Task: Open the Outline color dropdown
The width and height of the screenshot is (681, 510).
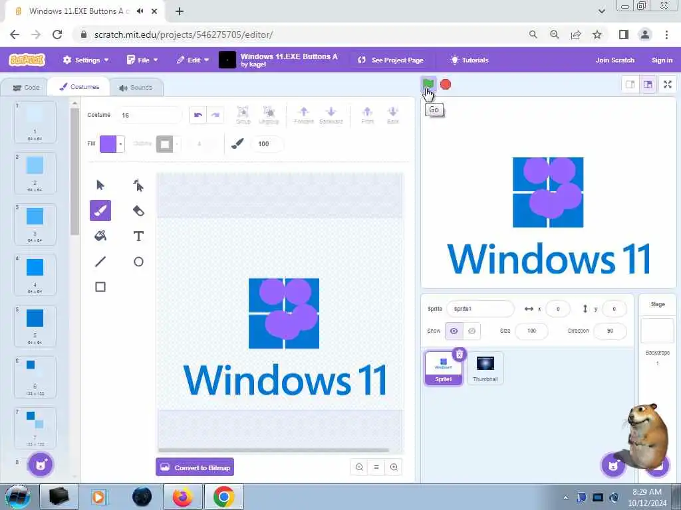Action: point(177,144)
